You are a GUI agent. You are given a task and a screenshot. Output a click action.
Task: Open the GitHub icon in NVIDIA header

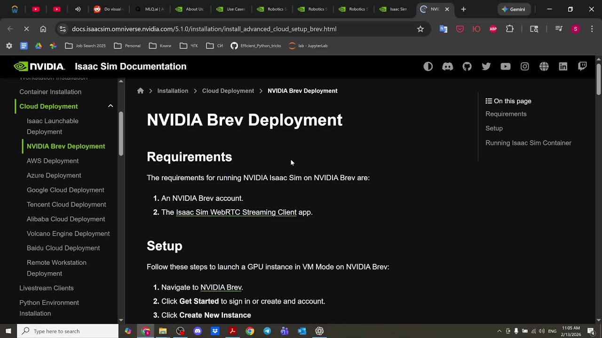[x=467, y=67]
